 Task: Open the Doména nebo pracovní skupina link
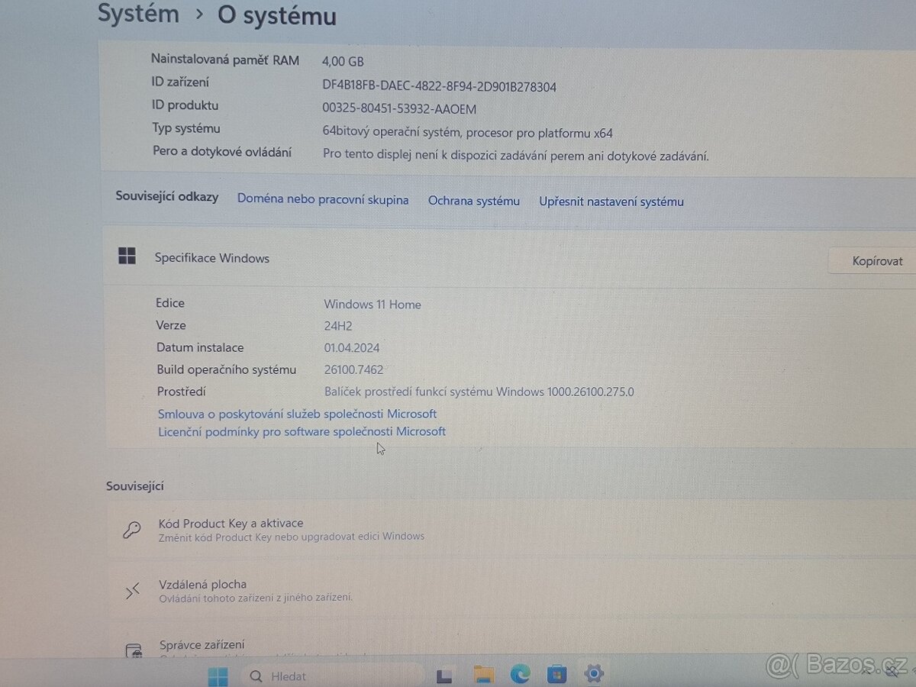pyautogui.click(x=322, y=199)
